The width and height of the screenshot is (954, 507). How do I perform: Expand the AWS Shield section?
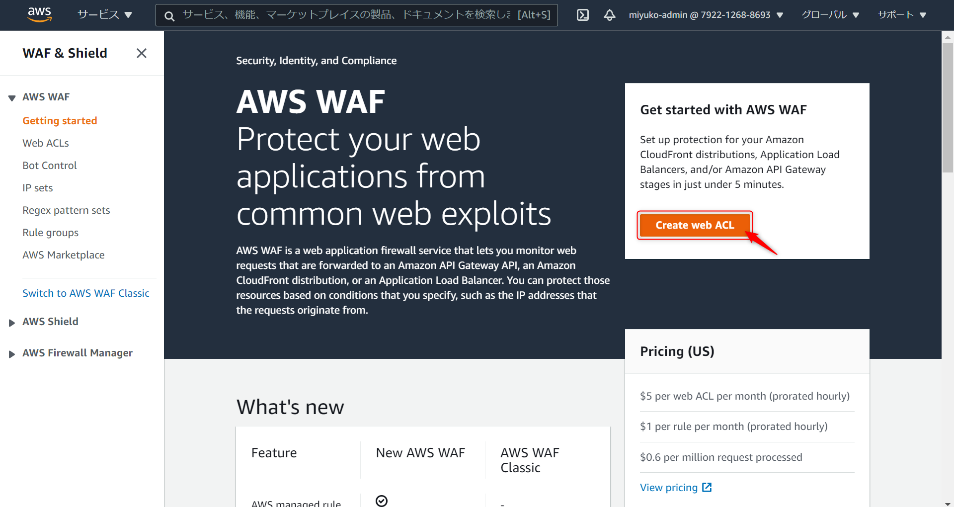(x=12, y=323)
